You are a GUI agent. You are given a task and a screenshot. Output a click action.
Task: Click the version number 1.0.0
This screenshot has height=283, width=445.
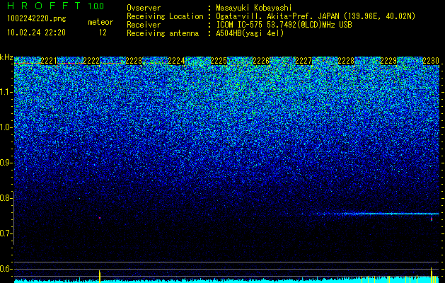[x=96, y=6]
